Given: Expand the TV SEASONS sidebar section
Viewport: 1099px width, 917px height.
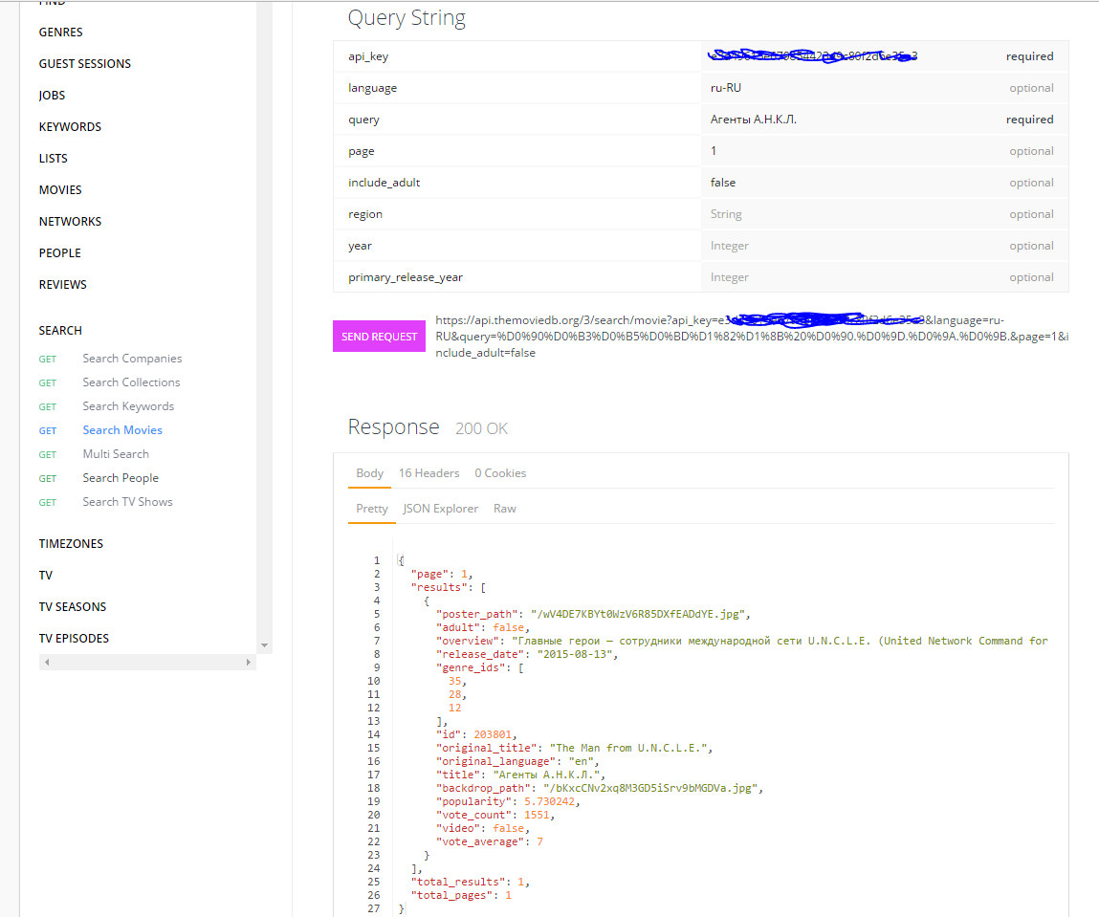Looking at the screenshot, I should pyautogui.click(x=73, y=607).
